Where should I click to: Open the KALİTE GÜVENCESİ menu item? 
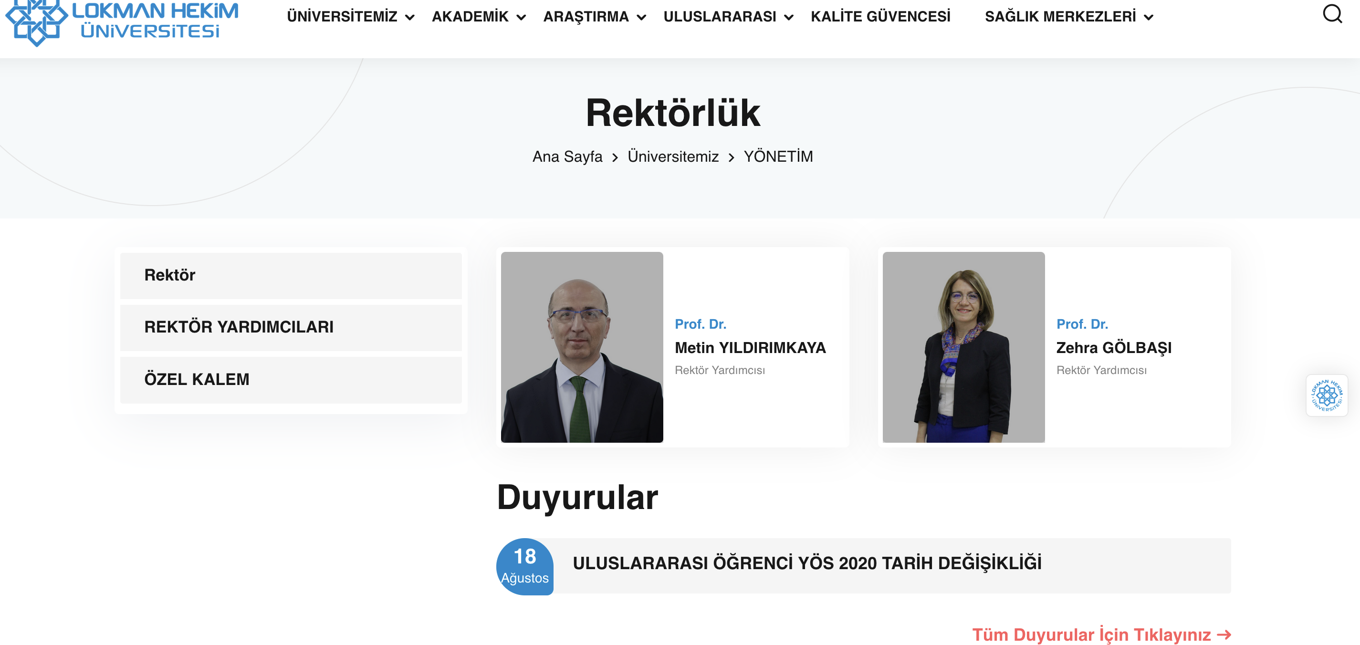click(x=880, y=16)
